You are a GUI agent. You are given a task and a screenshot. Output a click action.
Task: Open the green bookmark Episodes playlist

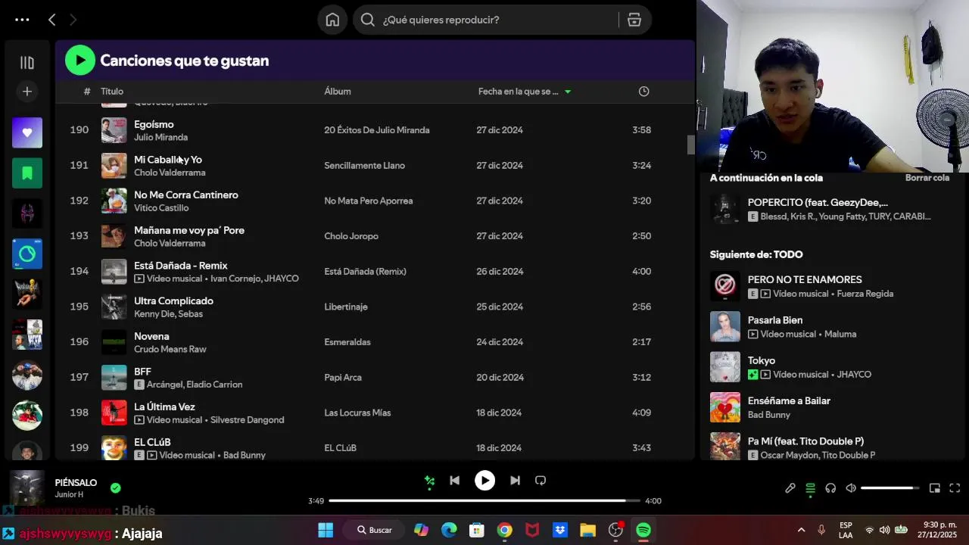[27, 173]
